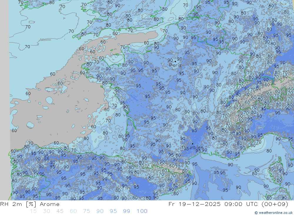Select the 30 value in the legend
294x215 pixels.
tap(46, 211)
